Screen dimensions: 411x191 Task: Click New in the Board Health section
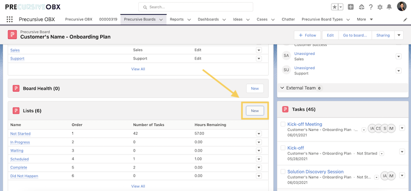pyautogui.click(x=255, y=88)
